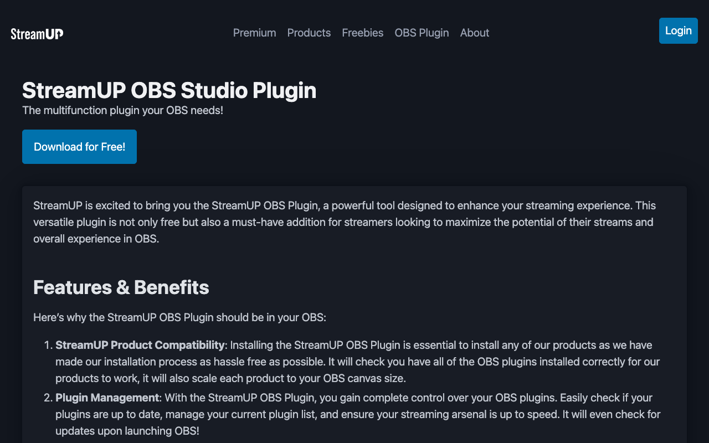Image resolution: width=709 pixels, height=443 pixels.
Task: Click the Download for Free! button
Action: (x=79, y=147)
